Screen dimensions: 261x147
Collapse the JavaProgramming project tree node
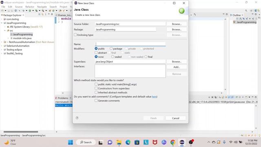(2, 23)
